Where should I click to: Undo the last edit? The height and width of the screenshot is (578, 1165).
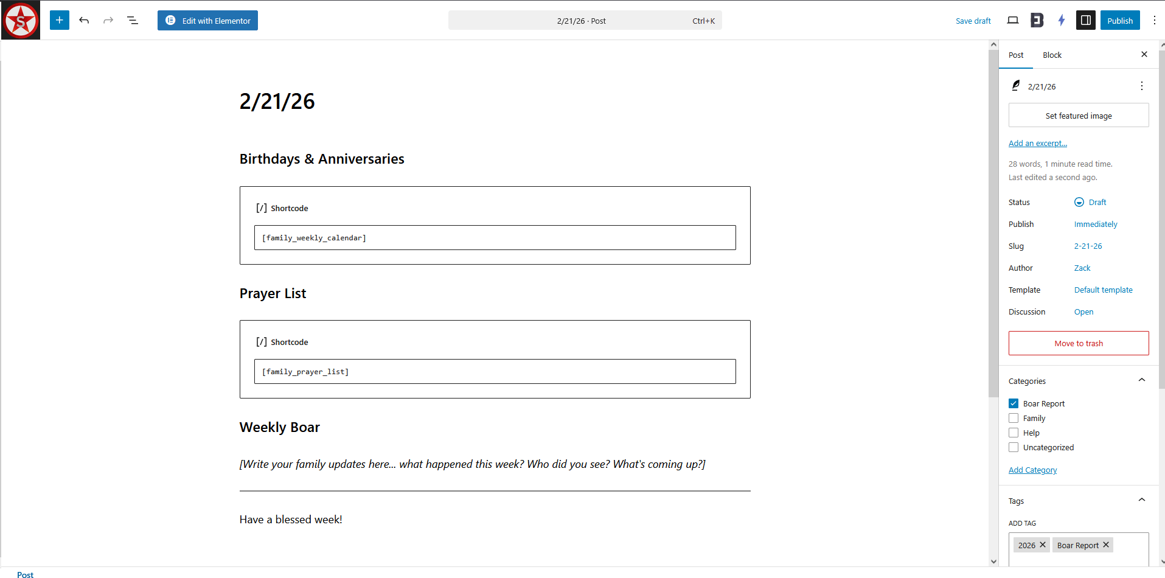coord(84,20)
